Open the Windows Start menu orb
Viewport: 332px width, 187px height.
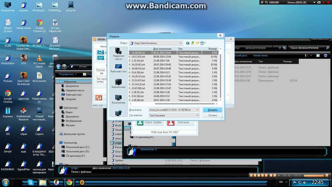[x=5, y=182]
